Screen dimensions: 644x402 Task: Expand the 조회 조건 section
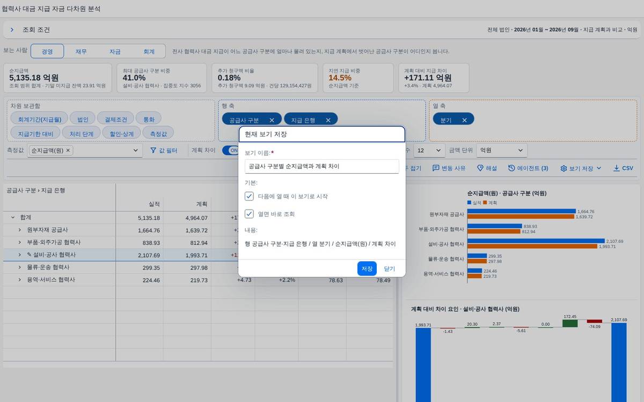[x=12, y=30]
